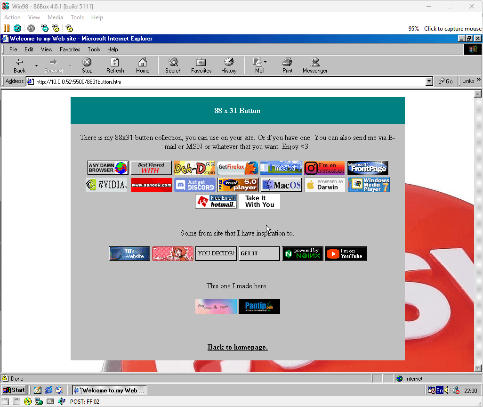Click the Get Firefox 88x31 button image

[x=237, y=168]
